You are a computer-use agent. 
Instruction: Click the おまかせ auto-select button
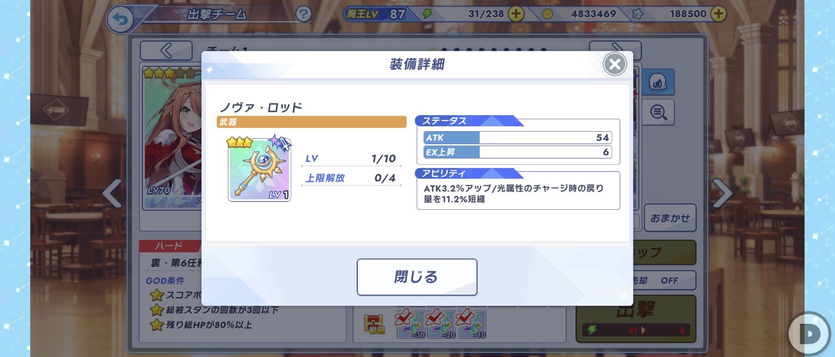click(670, 218)
